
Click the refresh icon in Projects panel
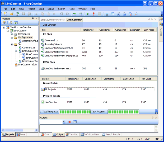[x=16, y=23]
